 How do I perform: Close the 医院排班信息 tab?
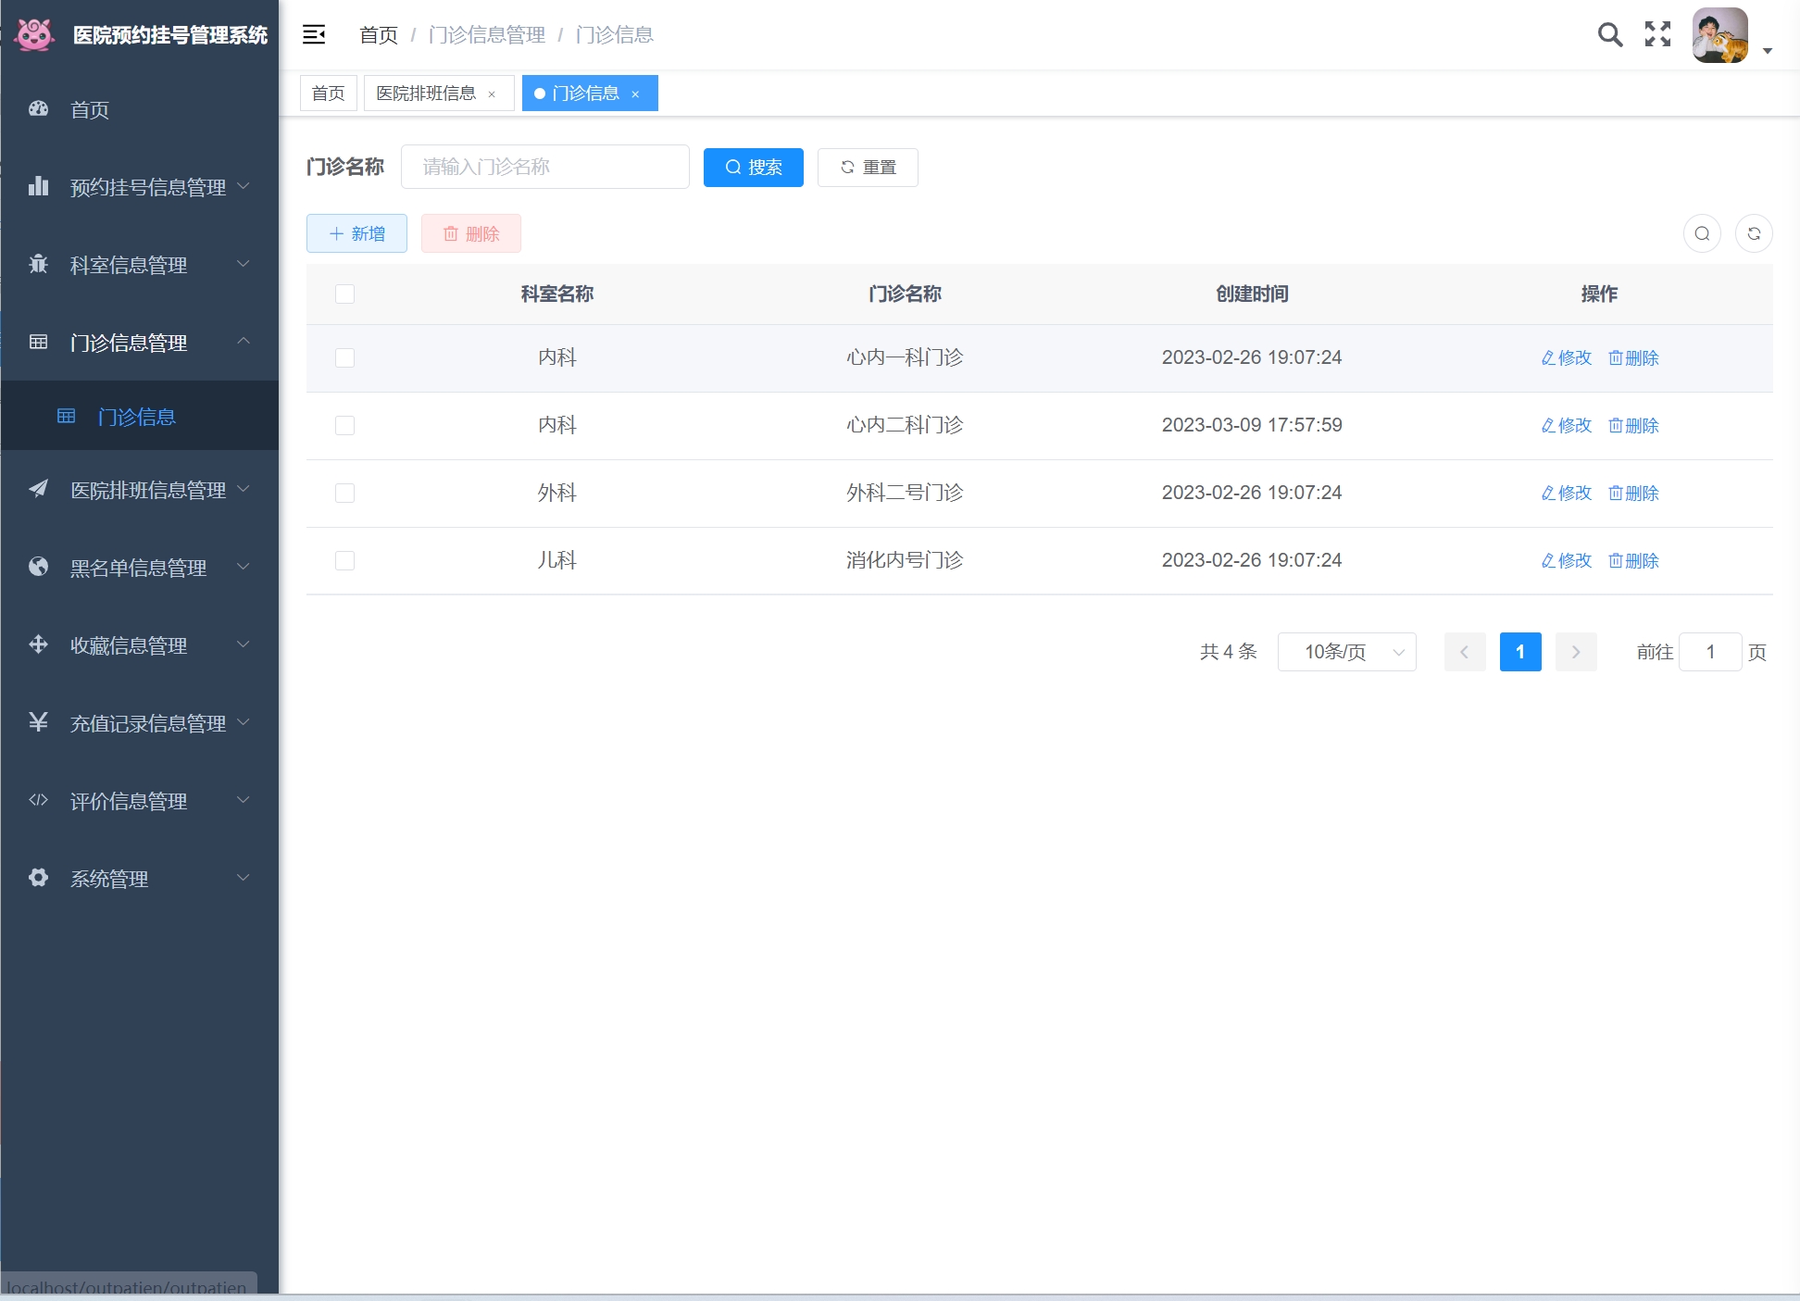[492, 94]
